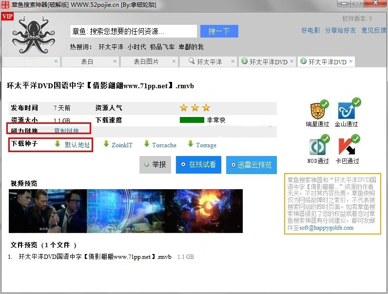Focus the 章鱼 search input box

pyautogui.click(x=134, y=31)
